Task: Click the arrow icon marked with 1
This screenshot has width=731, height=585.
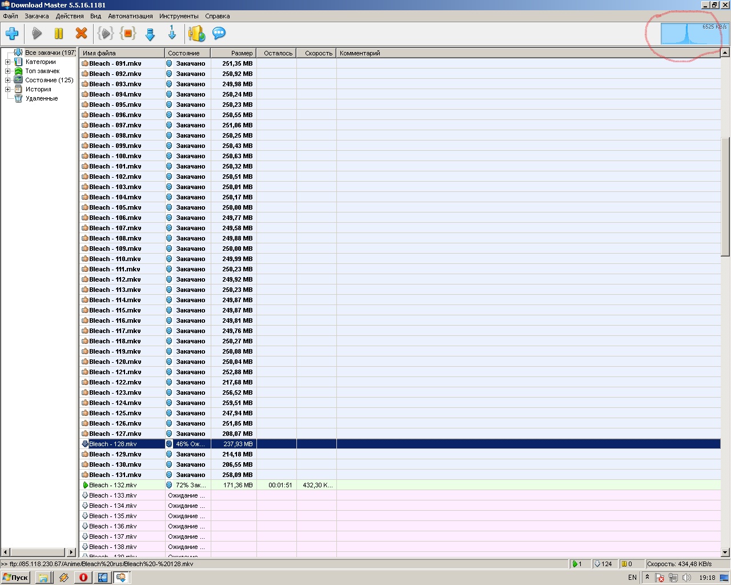Action: 172,33
